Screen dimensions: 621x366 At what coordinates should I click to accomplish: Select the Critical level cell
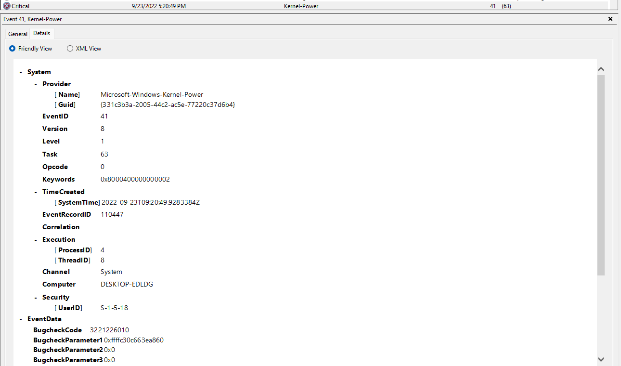(x=21, y=6)
